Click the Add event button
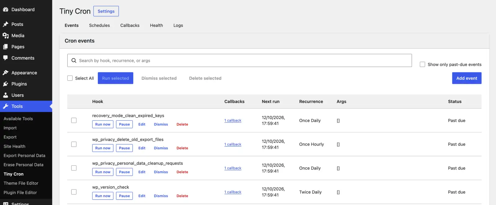 [467, 78]
